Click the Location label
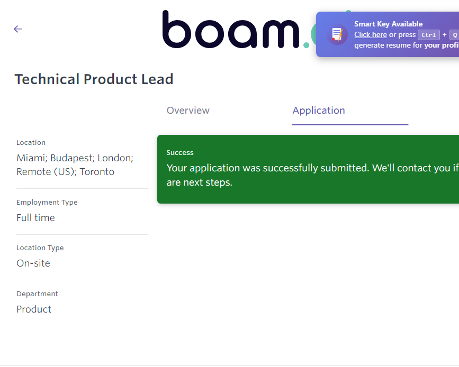The image size is (459, 367). click(31, 142)
